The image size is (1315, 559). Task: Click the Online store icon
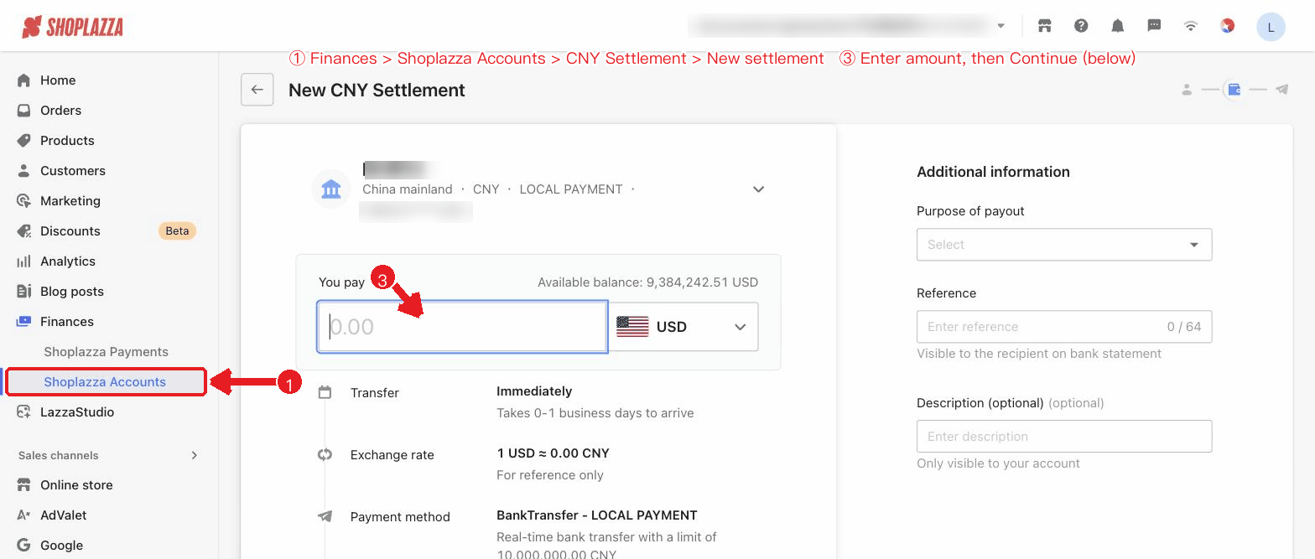[23, 485]
